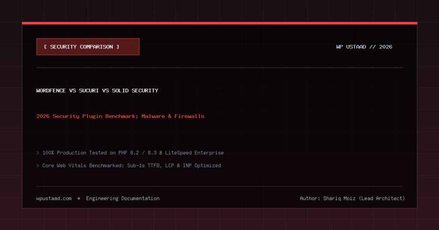Click the SECURITY COMPARISON badge
Image resolution: width=439 pixels, height=230 pixels.
[87, 47]
